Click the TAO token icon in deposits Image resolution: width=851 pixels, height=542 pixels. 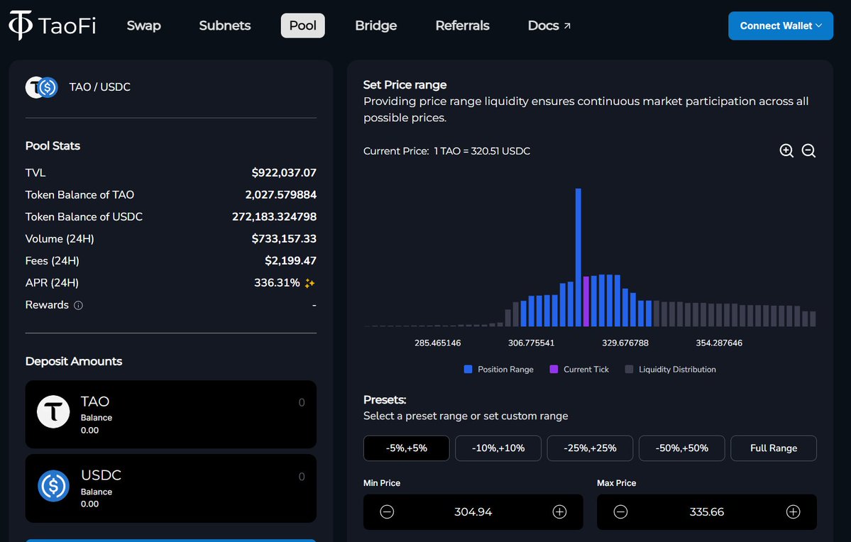tap(53, 411)
